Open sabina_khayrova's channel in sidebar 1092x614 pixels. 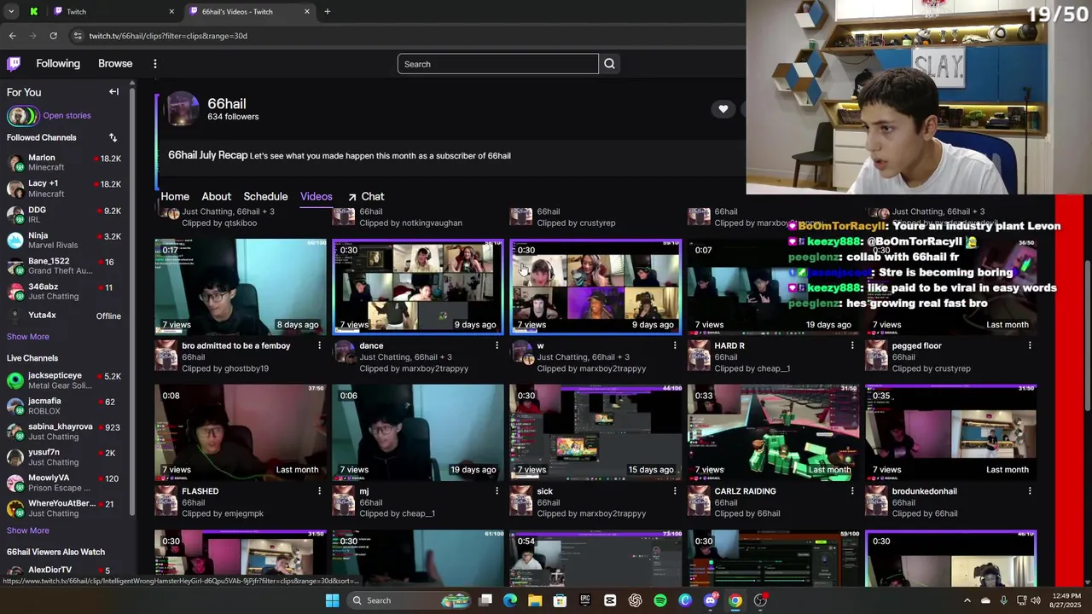tap(64, 432)
